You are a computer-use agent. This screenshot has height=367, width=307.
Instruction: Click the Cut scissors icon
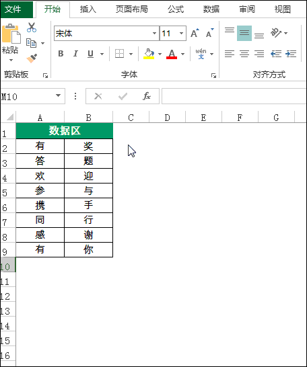click(x=32, y=28)
